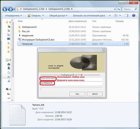Click the Computer icon in navigation pane
The width and height of the screenshot is (140, 129).
pyautogui.click(x=7, y=89)
